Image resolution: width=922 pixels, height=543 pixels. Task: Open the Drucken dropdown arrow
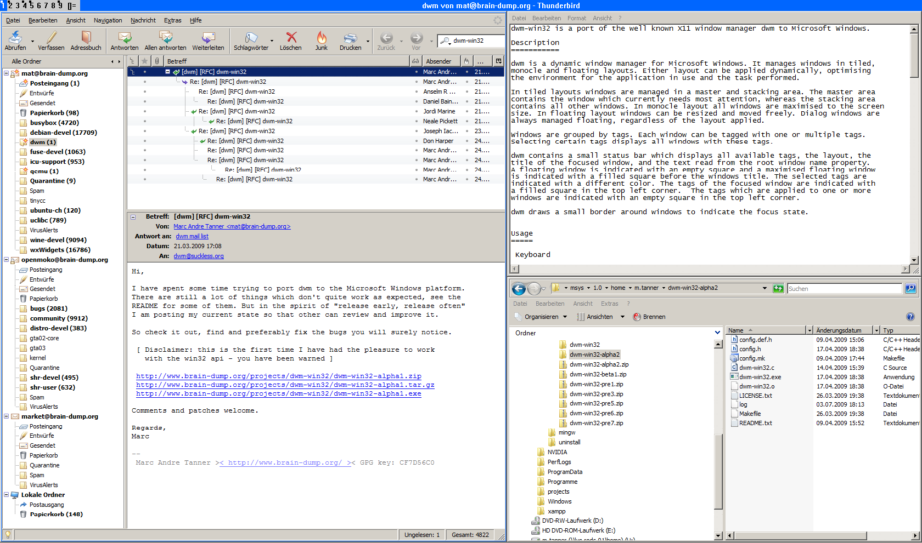(368, 41)
